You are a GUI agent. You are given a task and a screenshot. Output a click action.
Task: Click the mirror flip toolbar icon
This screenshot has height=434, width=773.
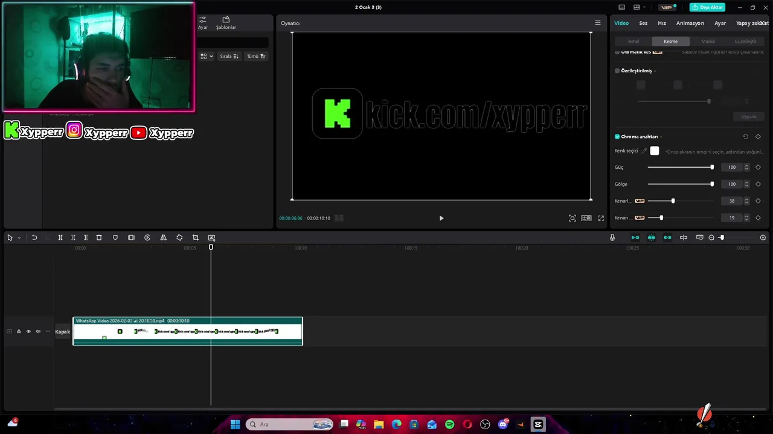pyautogui.click(x=163, y=237)
